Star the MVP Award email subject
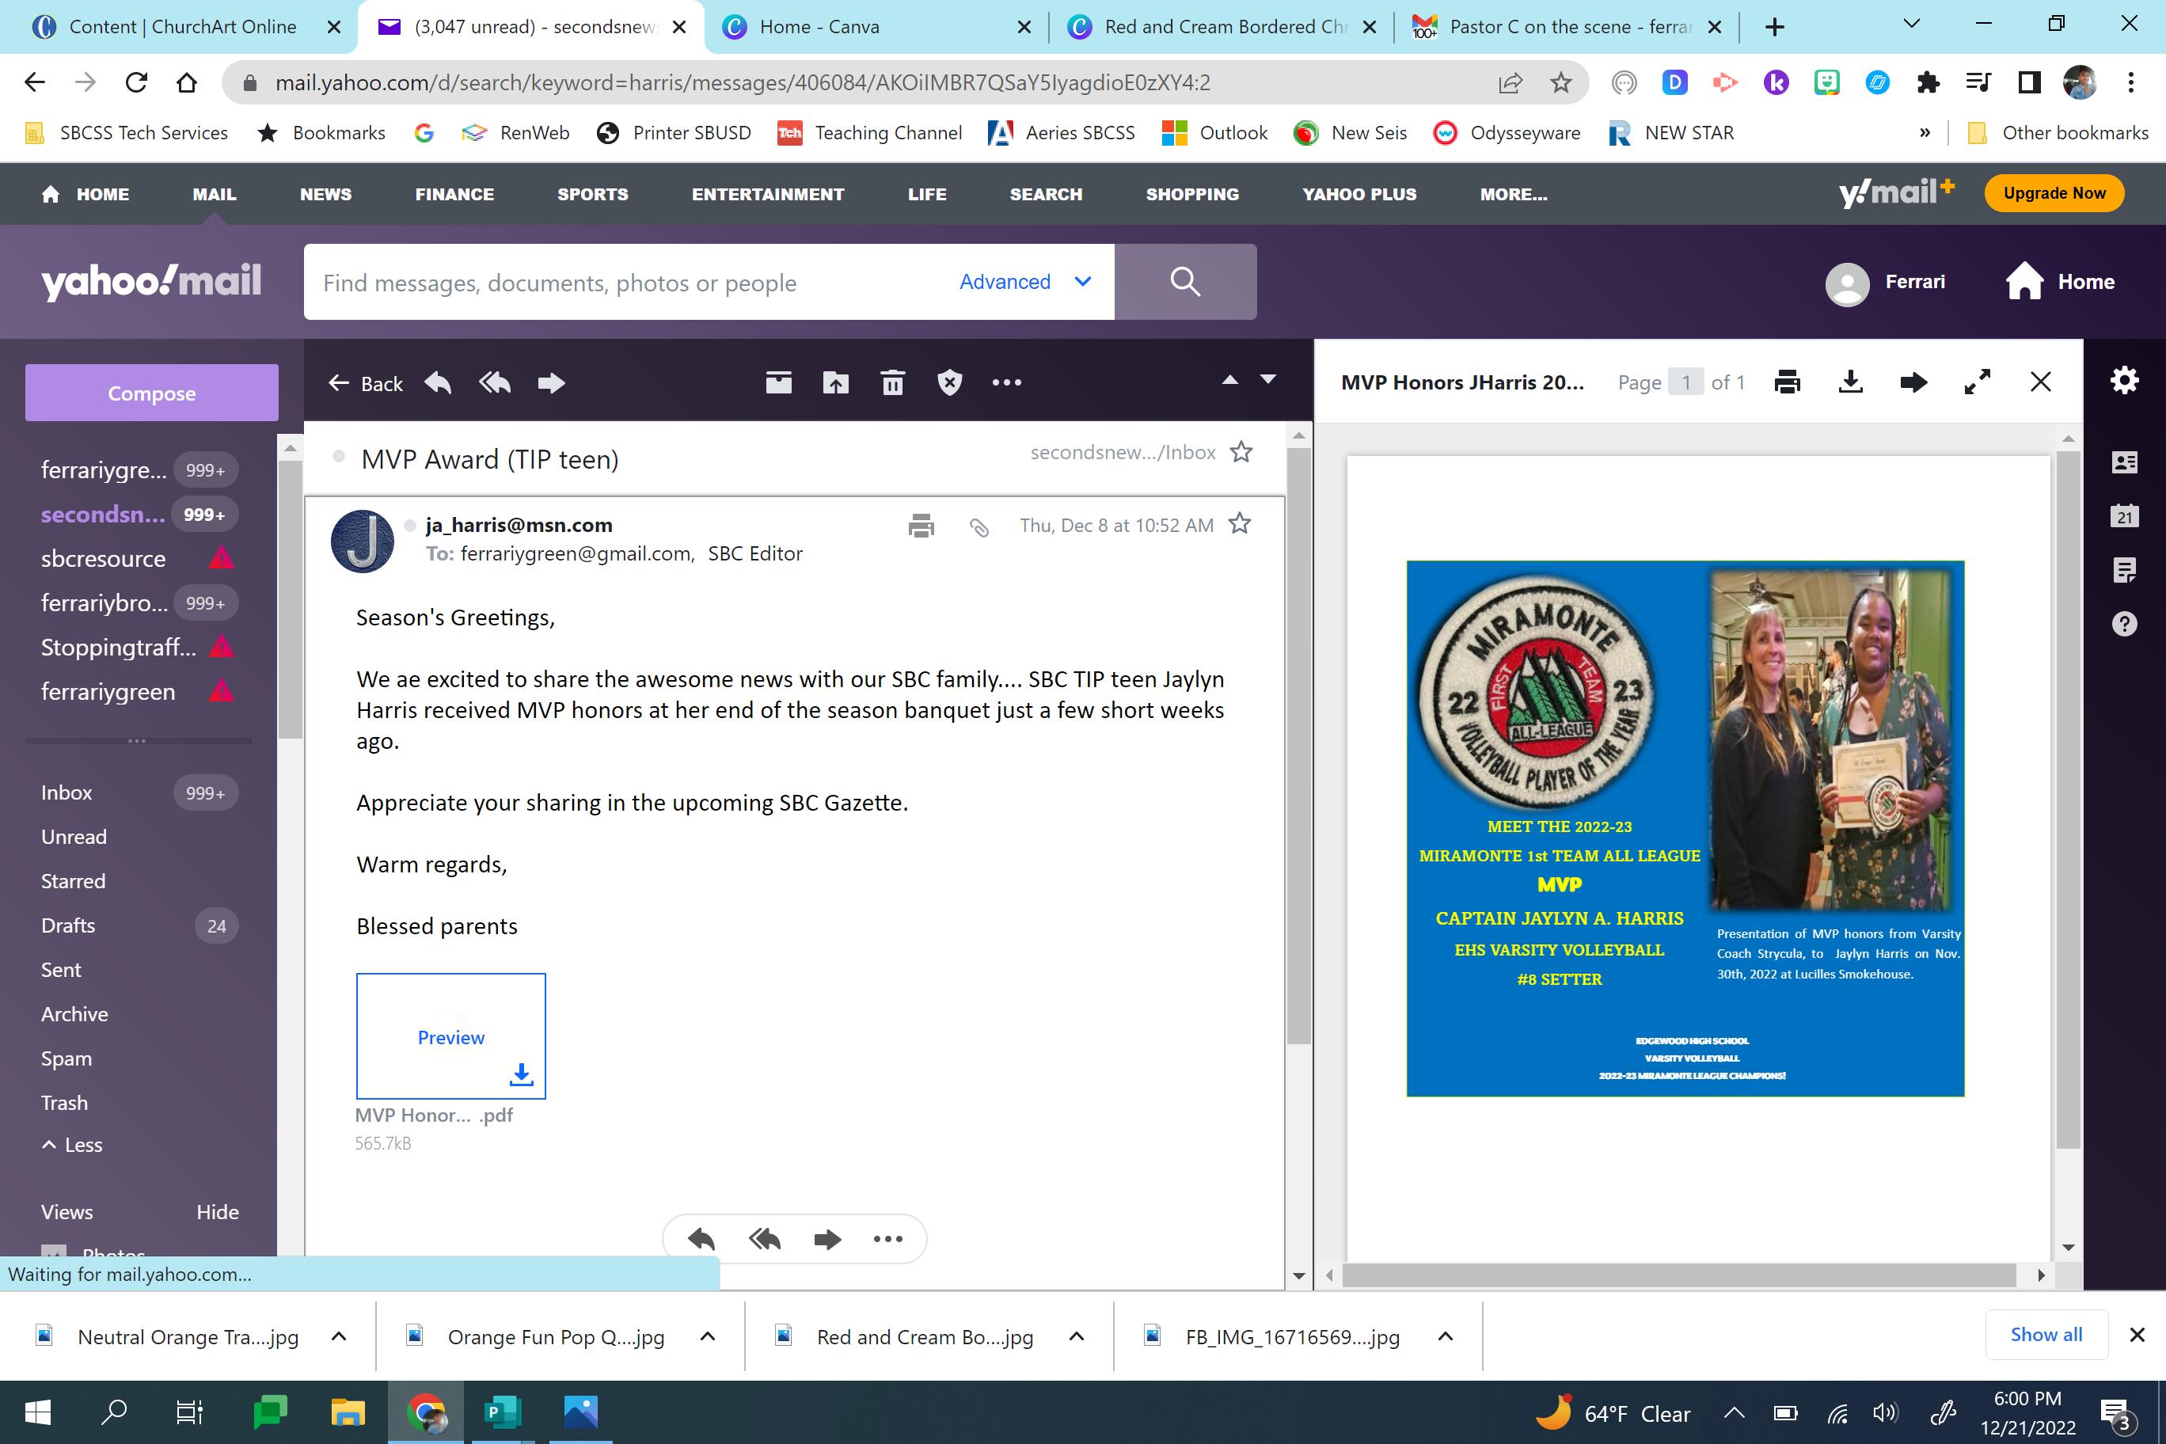 pyautogui.click(x=1241, y=452)
